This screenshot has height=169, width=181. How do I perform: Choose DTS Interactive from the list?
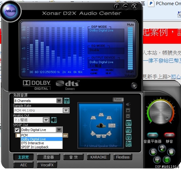(42, 143)
